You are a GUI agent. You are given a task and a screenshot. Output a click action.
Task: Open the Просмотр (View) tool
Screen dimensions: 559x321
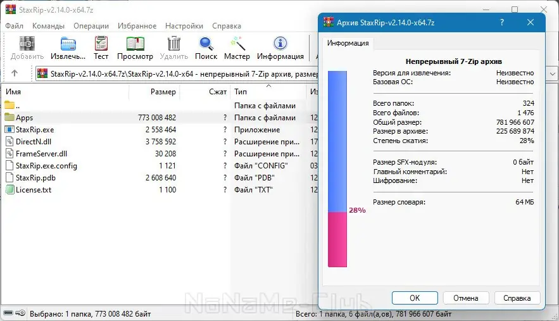tap(135, 44)
